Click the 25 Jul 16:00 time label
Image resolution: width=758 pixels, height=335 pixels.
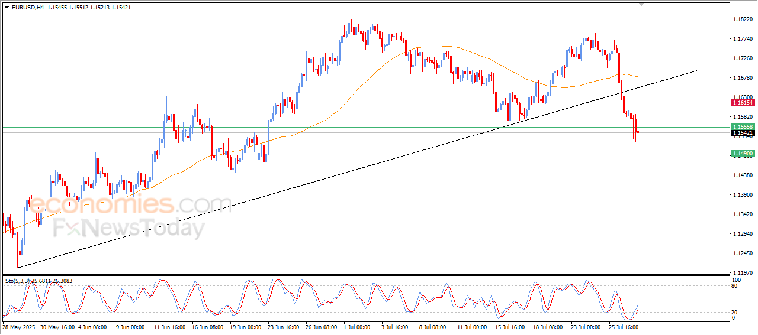tap(624, 326)
